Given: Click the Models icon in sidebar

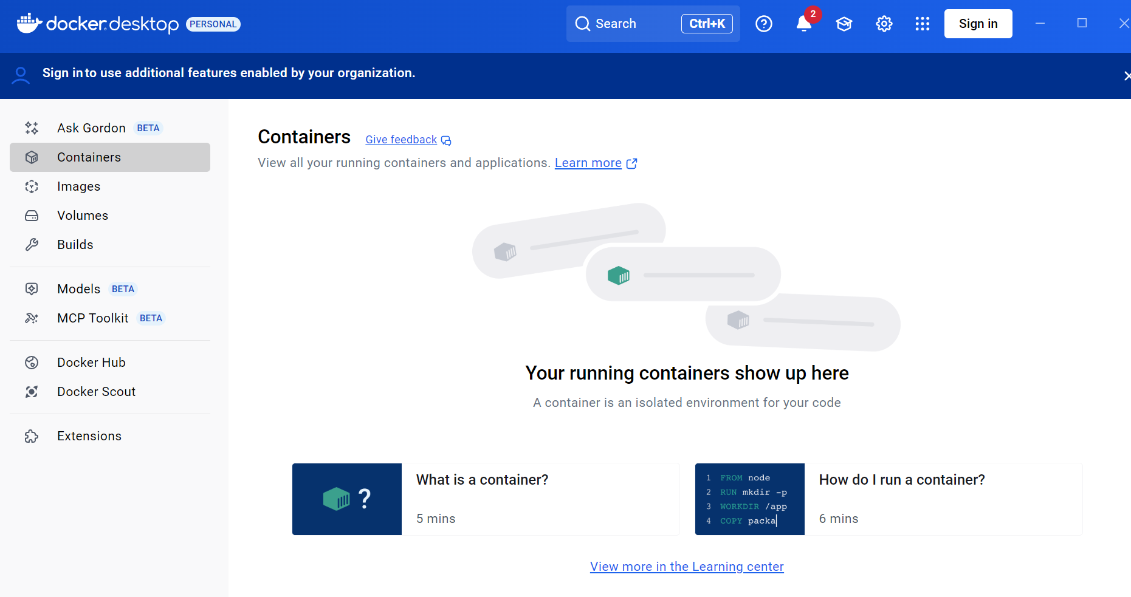Looking at the screenshot, I should pyautogui.click(x=32, y=289).
